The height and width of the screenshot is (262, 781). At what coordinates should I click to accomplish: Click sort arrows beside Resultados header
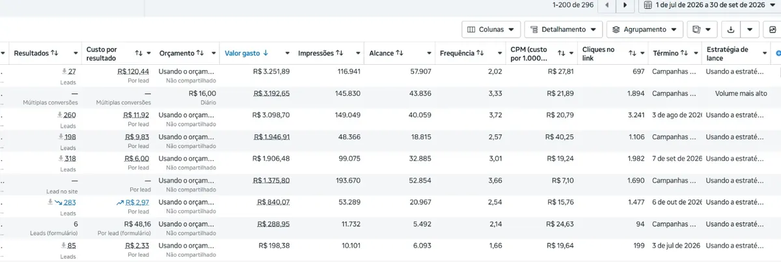point(55,53)
